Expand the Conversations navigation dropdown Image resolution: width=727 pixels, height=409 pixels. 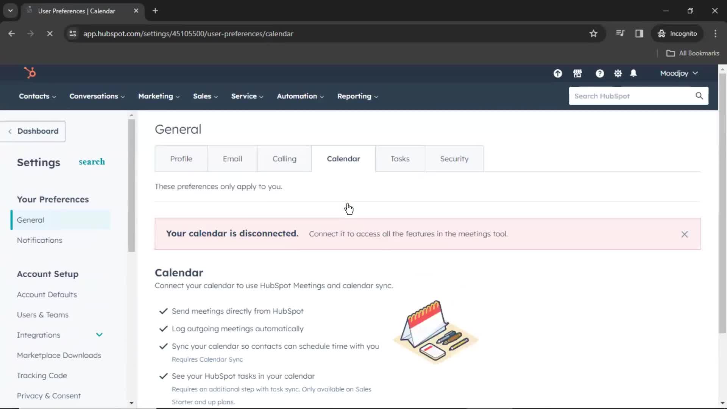coord(97,96)
